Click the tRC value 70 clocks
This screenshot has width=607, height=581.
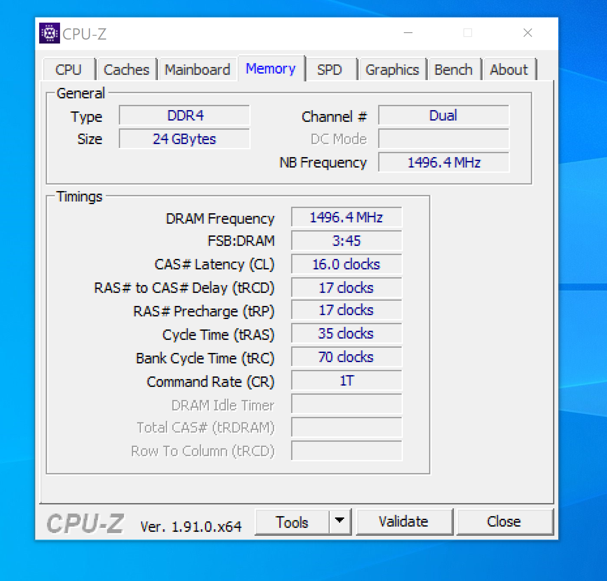pos(346,357)
